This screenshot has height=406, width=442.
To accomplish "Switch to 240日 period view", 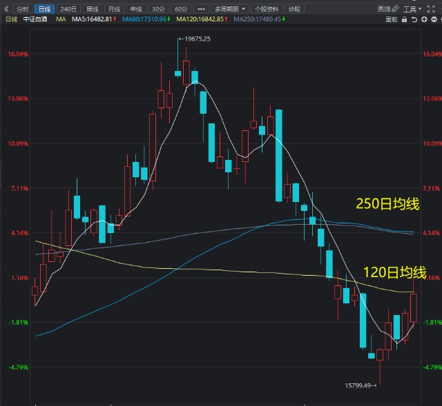I will (68, 9).
